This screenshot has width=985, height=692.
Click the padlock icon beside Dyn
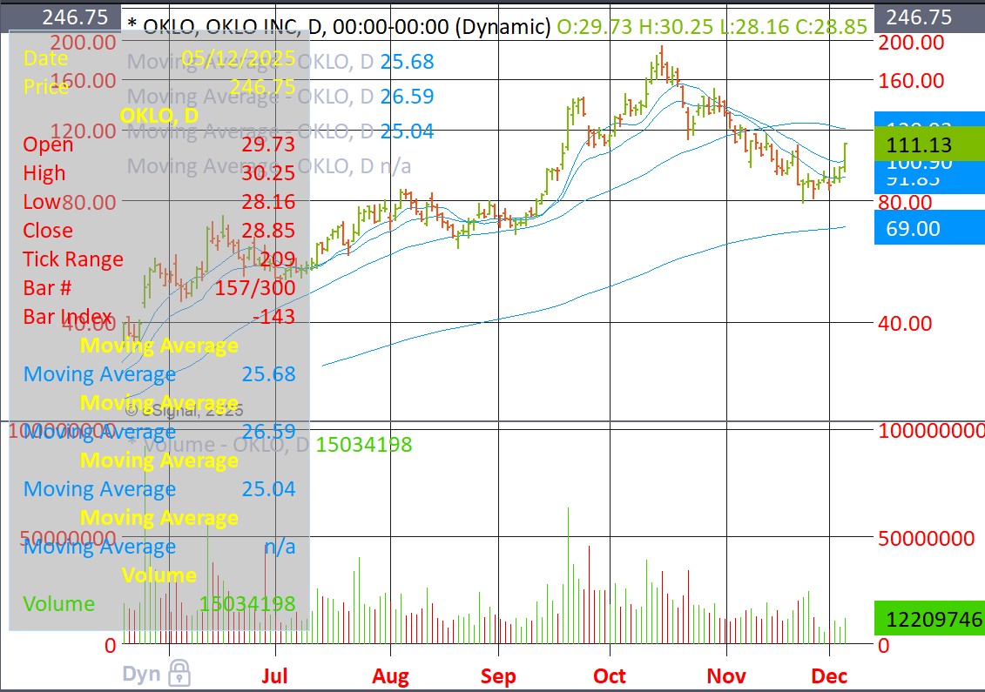pyautogui.click(x=179, y=672)
